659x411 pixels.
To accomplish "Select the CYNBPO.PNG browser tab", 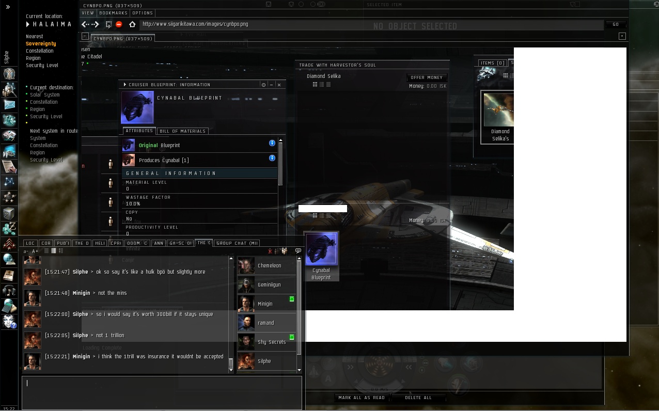I will point(123,39).
